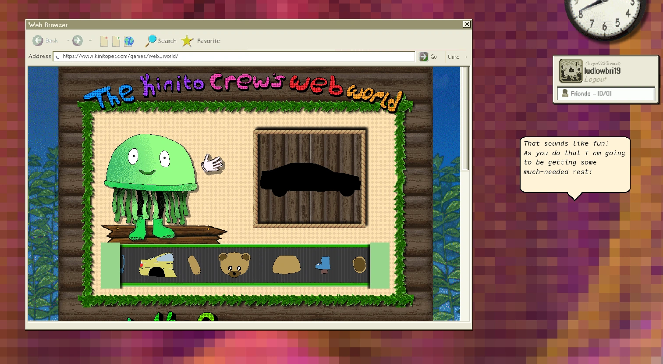Click the Web Browser title bar text
This screenshot has height=364, width=663.
48,25
